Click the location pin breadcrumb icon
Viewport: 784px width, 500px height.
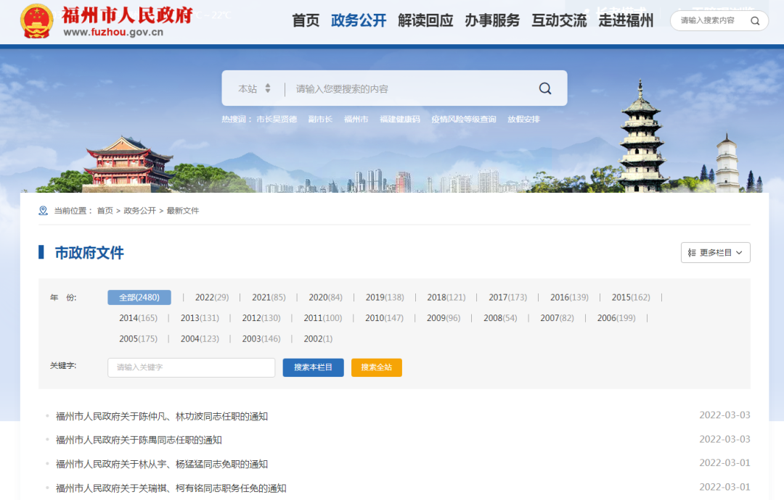44,211
